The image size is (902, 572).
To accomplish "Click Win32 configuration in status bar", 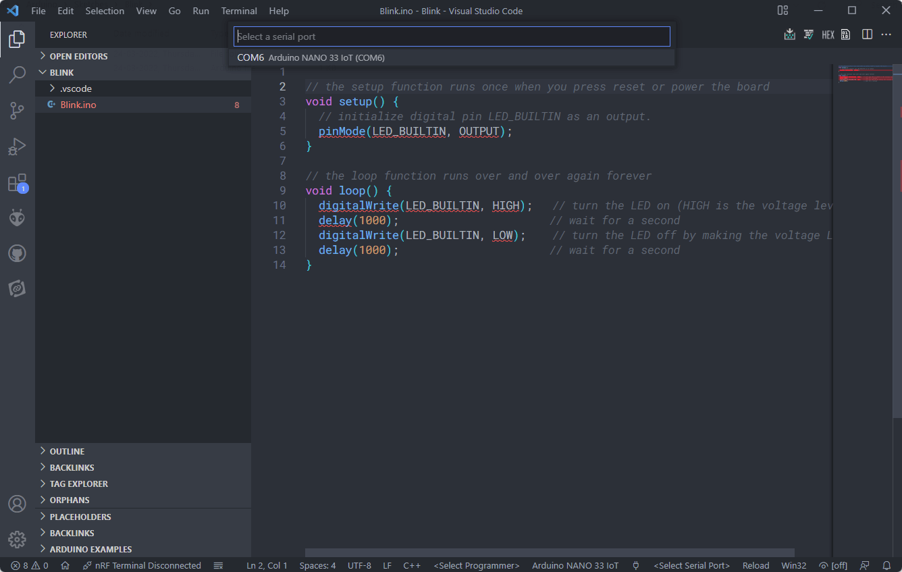I will tap(794, 565).
